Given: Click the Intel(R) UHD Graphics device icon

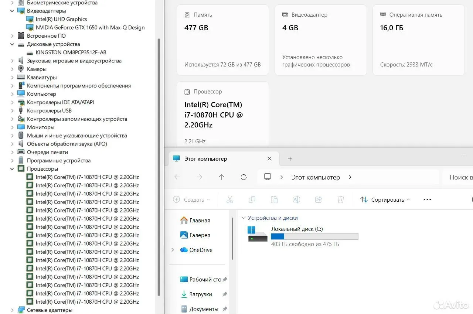Looking at the screenshot, I should 30,19.
